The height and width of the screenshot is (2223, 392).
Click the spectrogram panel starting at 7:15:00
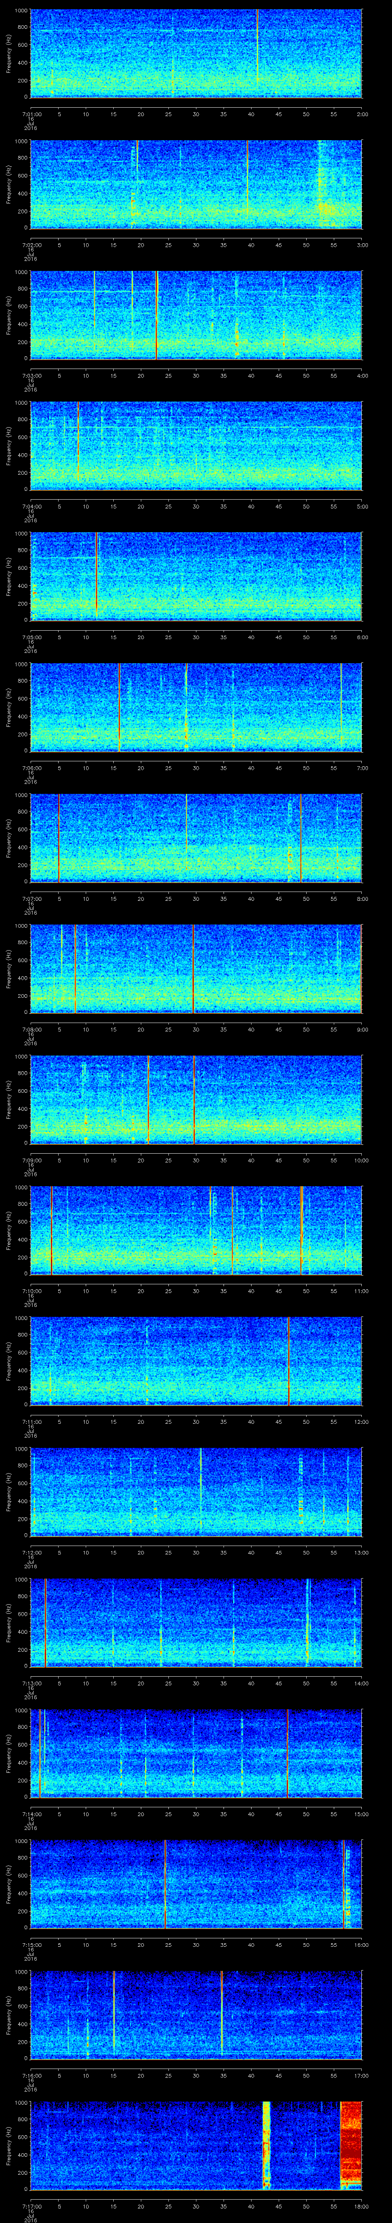click(196, 1884)
